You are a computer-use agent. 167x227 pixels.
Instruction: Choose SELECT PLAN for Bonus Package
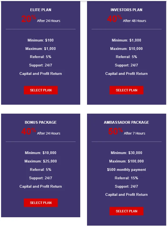41,203
